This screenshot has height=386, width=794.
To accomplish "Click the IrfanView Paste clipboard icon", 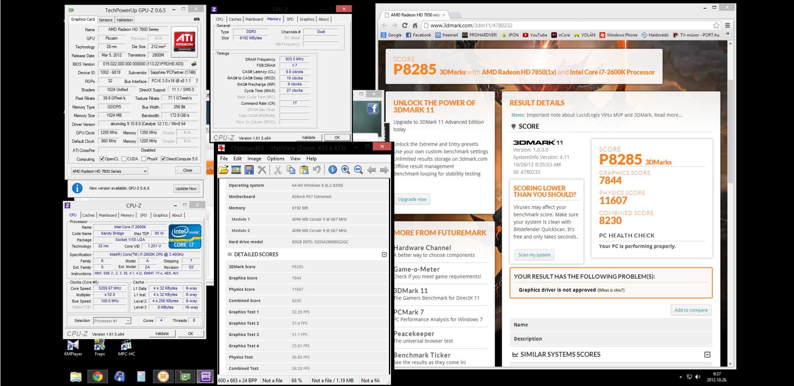I will (304, 169).
